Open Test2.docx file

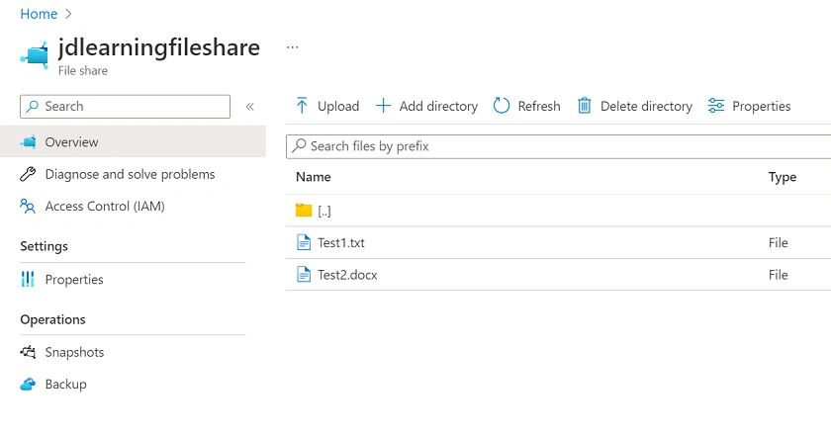coord(347,275)
